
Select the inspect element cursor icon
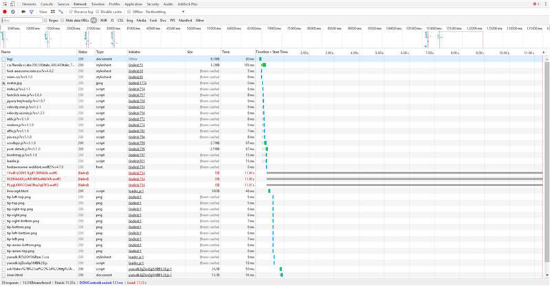click(5, 4)
